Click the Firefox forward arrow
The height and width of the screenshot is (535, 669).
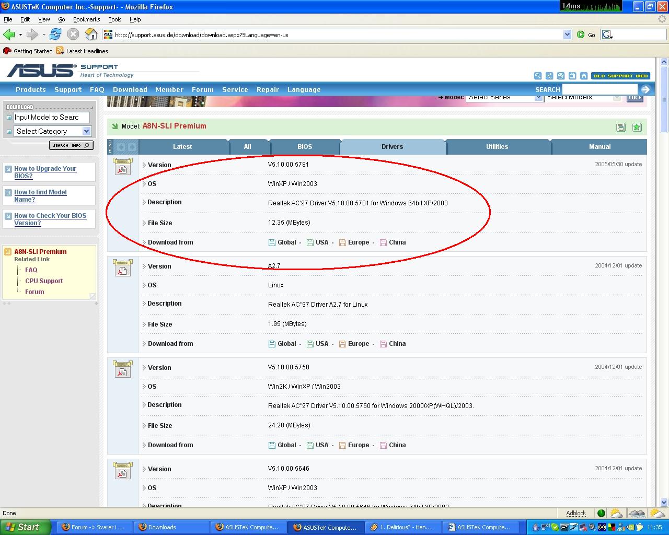pos(32,34)
